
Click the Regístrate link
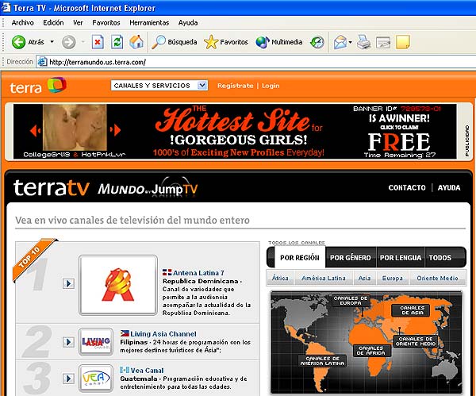pyautogui.click(x=235, y=86)
